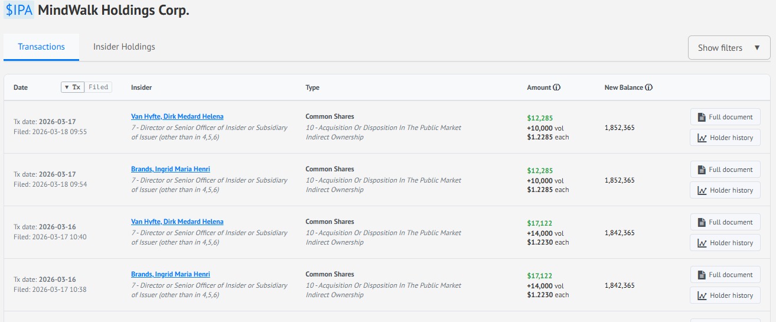Click the info icon next to Amount
The image size is (776, 322).
(556, 87)
